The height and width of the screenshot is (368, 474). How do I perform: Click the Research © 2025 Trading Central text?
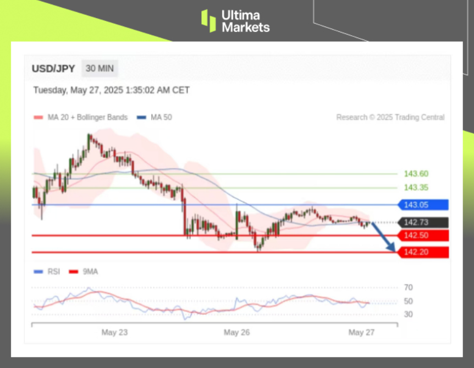(x=390, y=117)
